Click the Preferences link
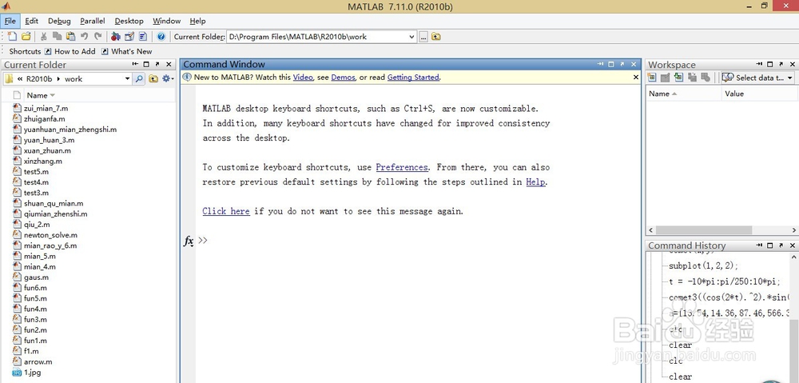This screenshot has width=799, height=383. click(x=402, y=167)
